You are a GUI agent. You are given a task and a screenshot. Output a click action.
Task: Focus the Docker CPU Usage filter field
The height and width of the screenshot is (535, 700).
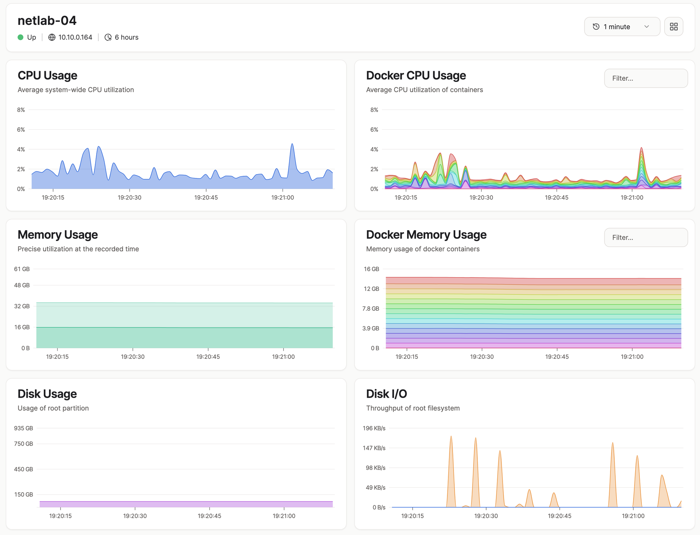646,78
